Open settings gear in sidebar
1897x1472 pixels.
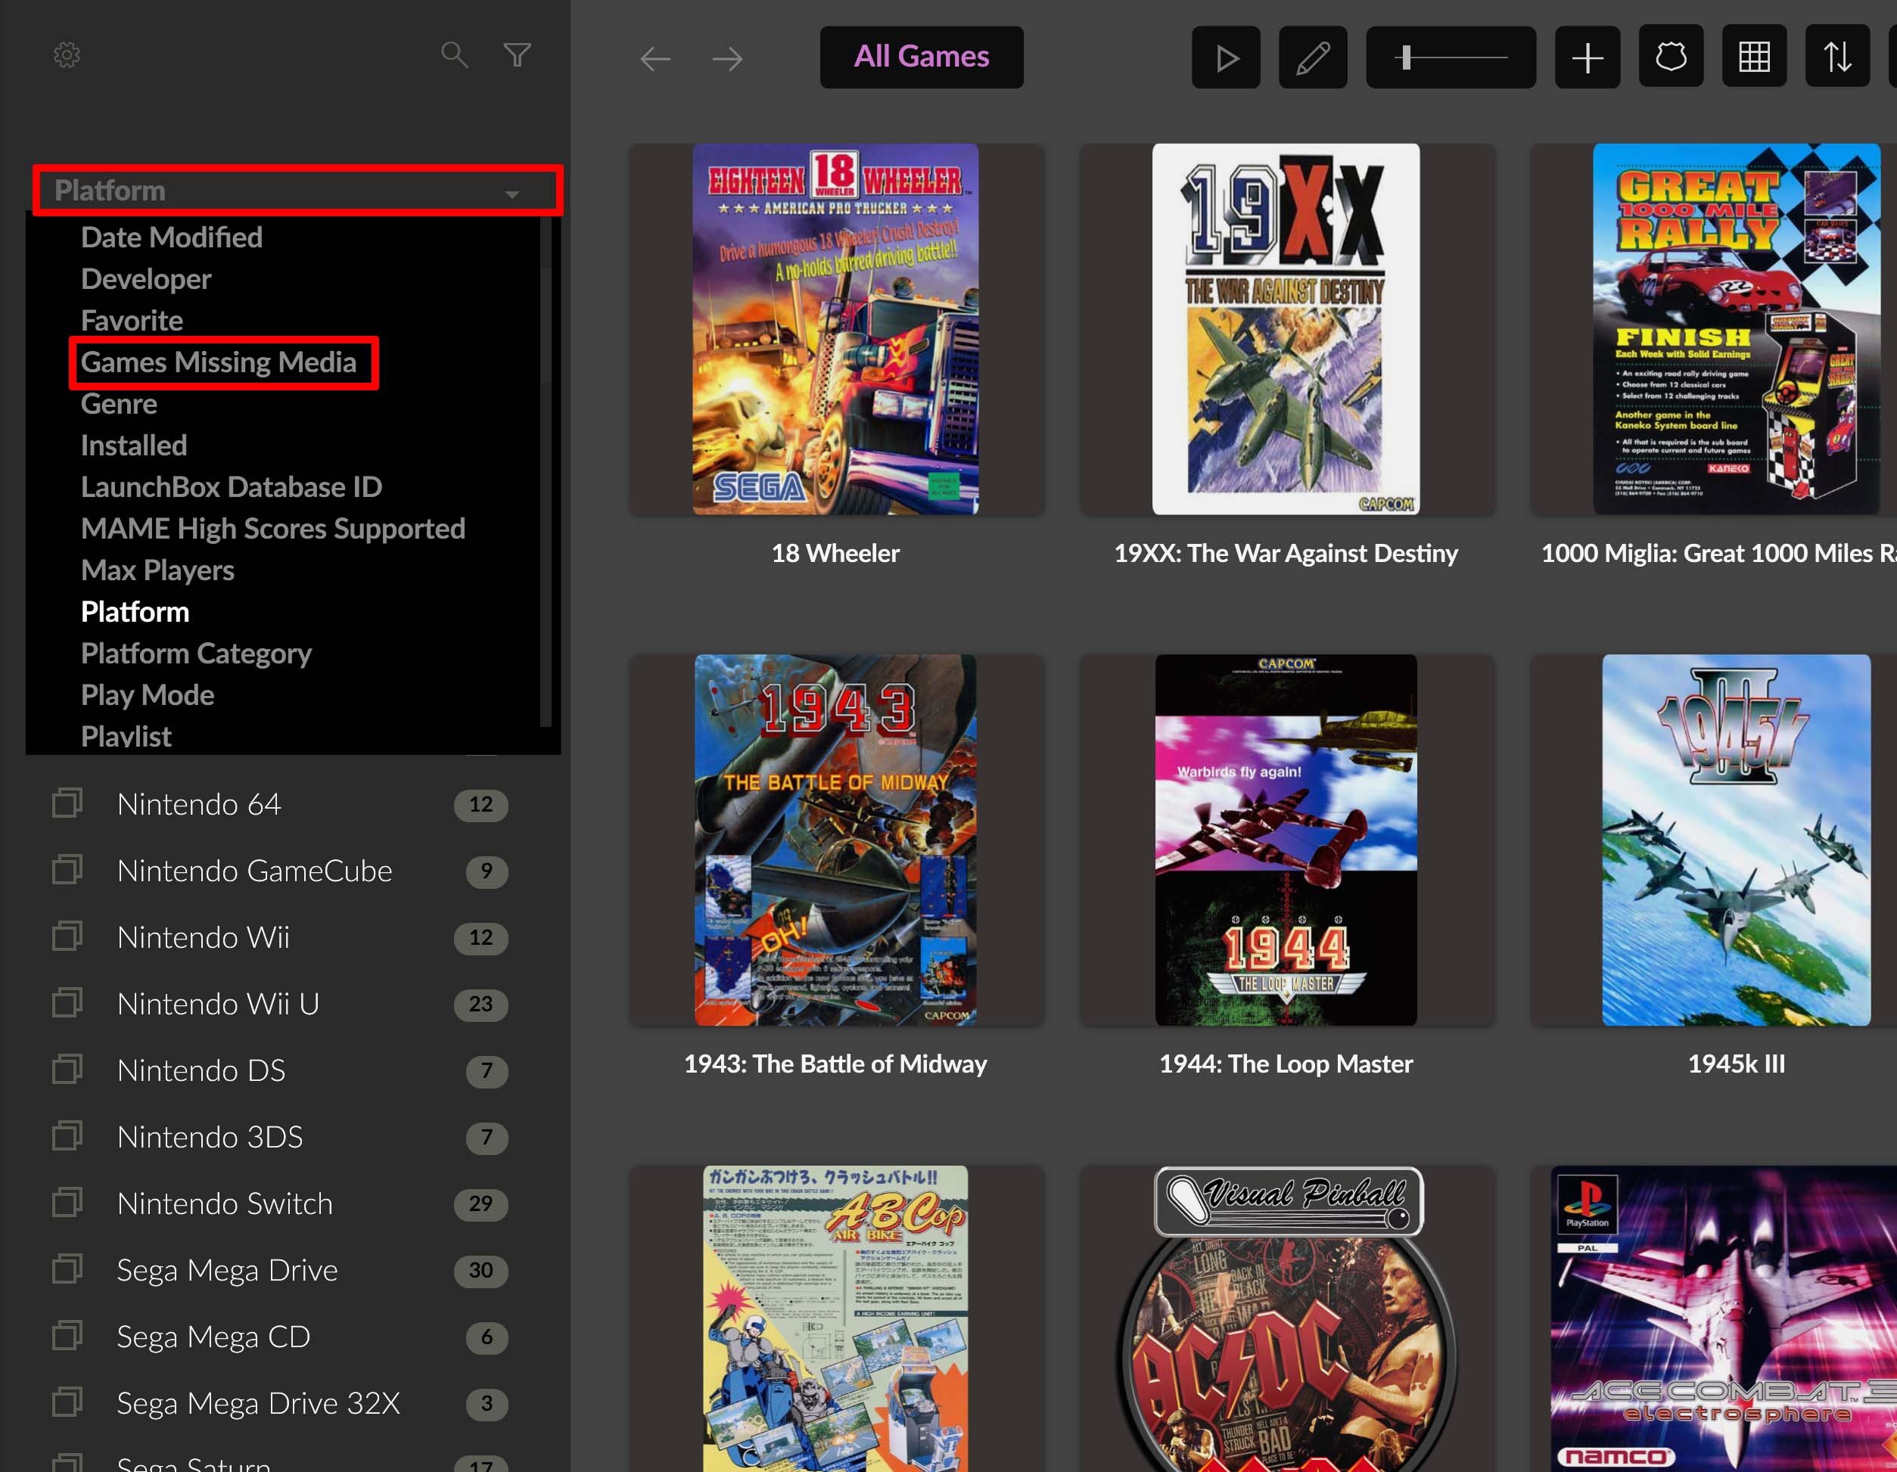click(x=67, y=55)
